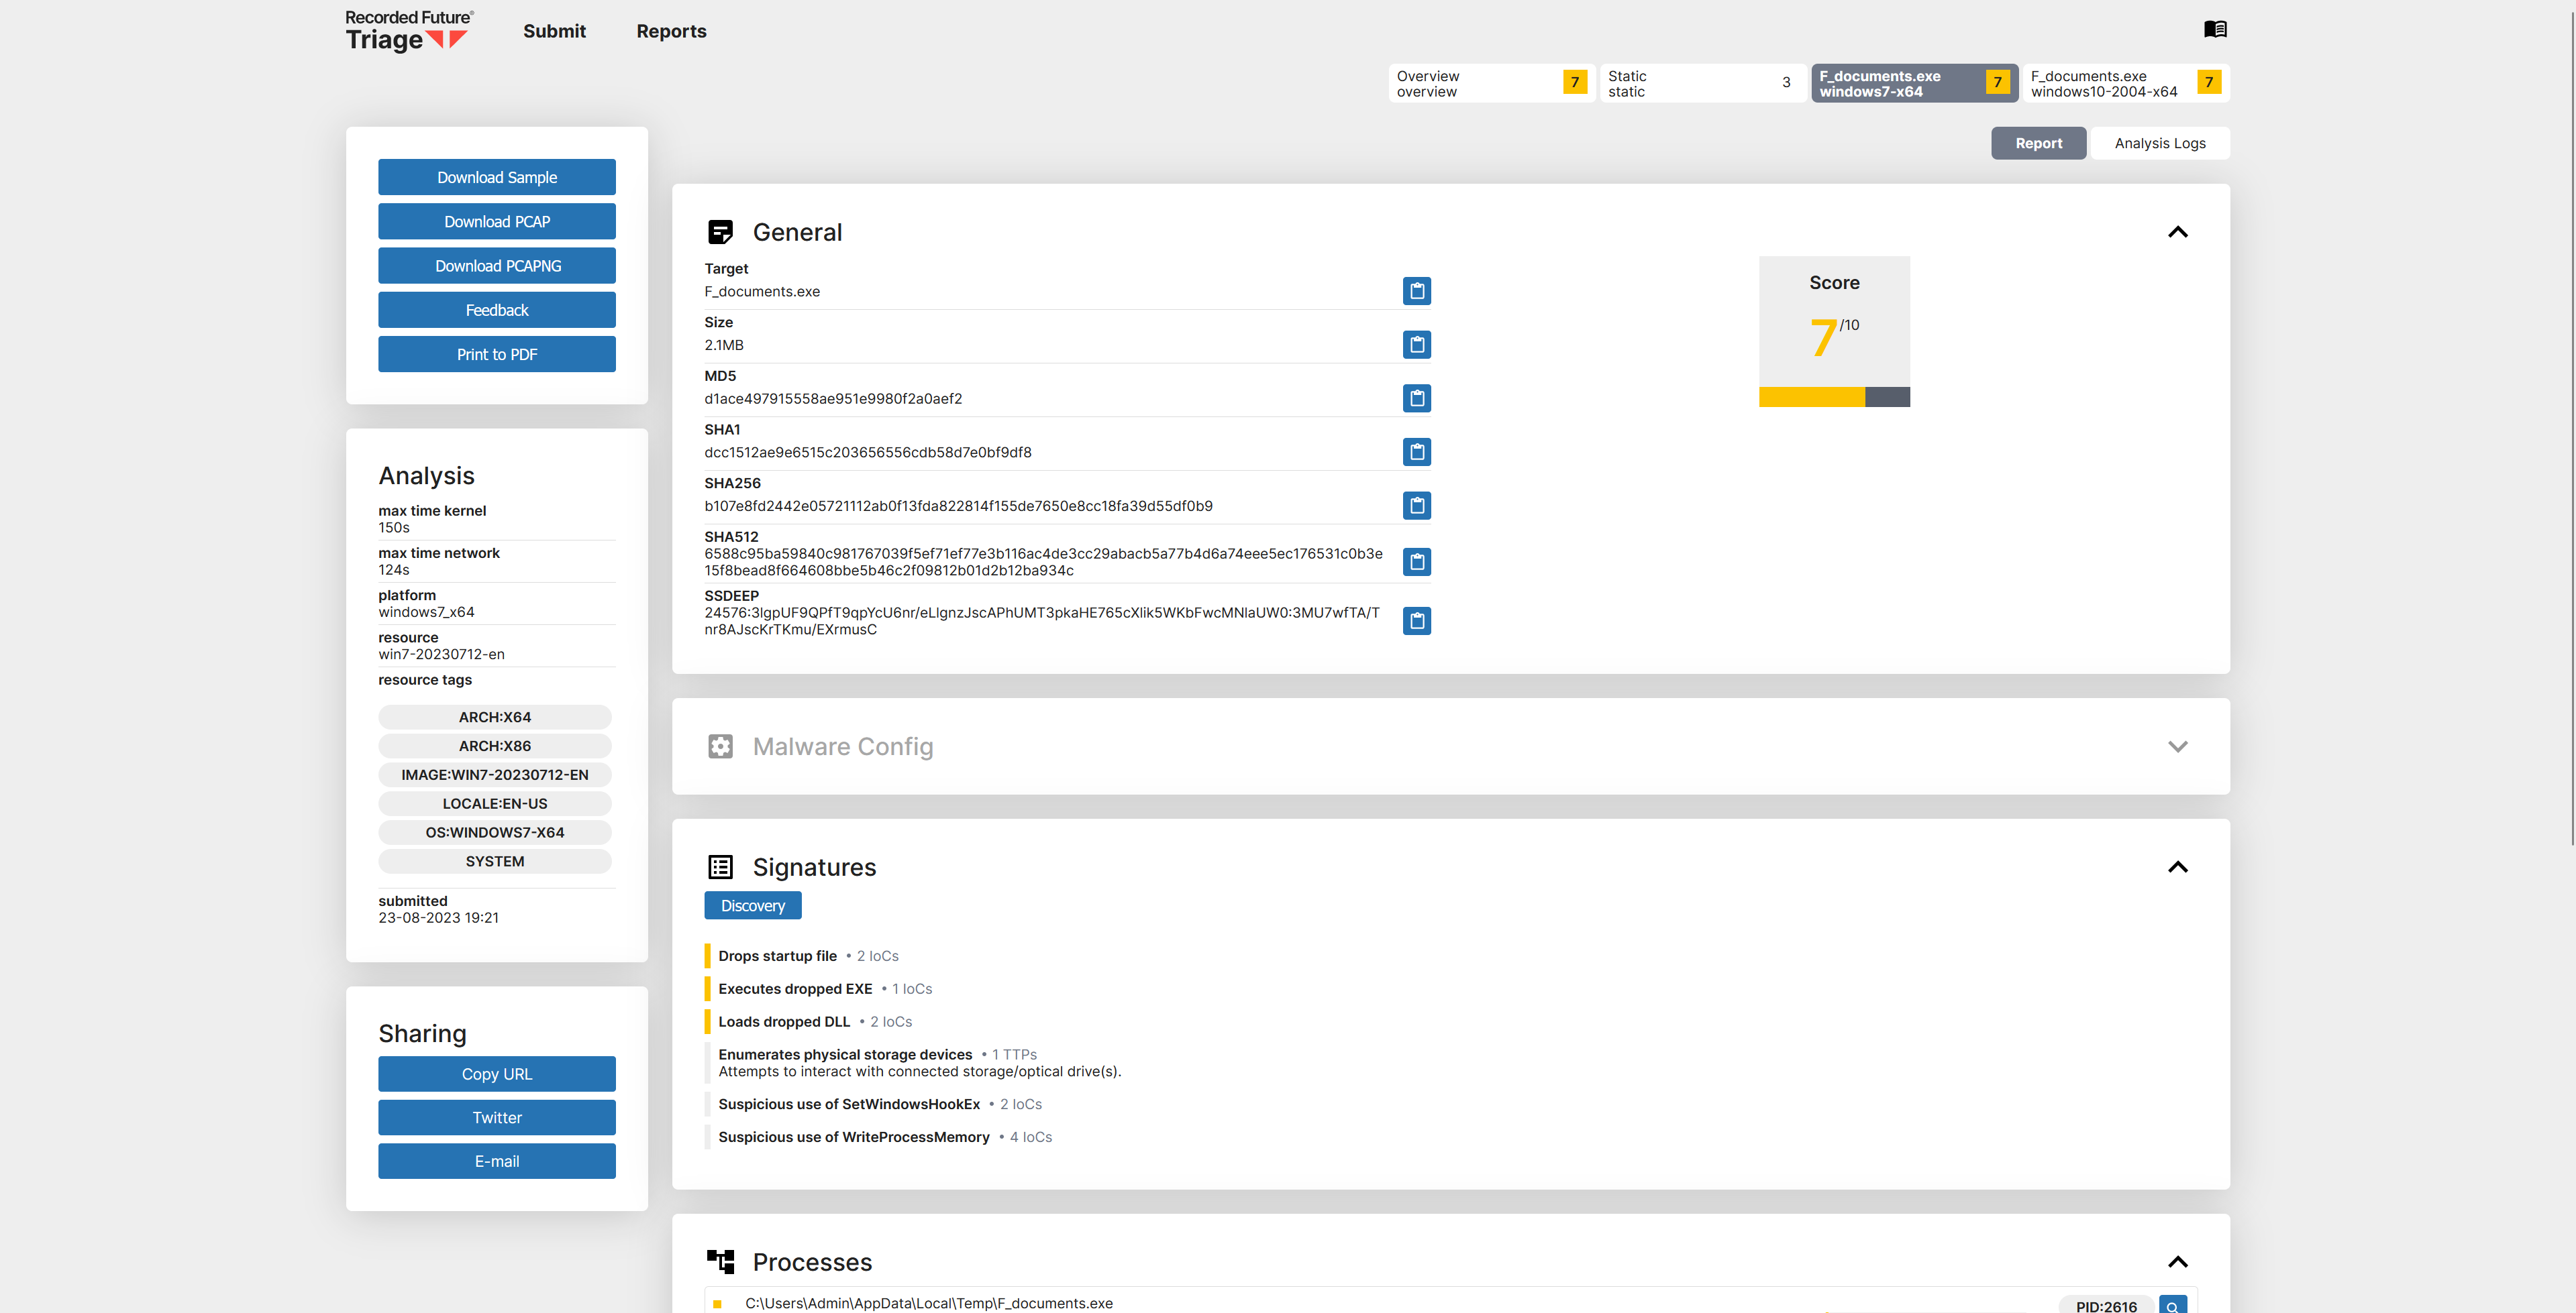2576x1313 pixels.
Task: Search process PID 2616 details
Action: coord(2172,1305)
